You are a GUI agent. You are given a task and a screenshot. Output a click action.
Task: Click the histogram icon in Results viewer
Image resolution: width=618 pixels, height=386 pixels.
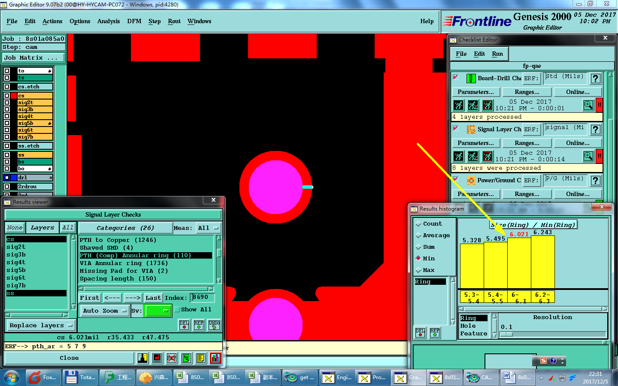tap(215, 358)
